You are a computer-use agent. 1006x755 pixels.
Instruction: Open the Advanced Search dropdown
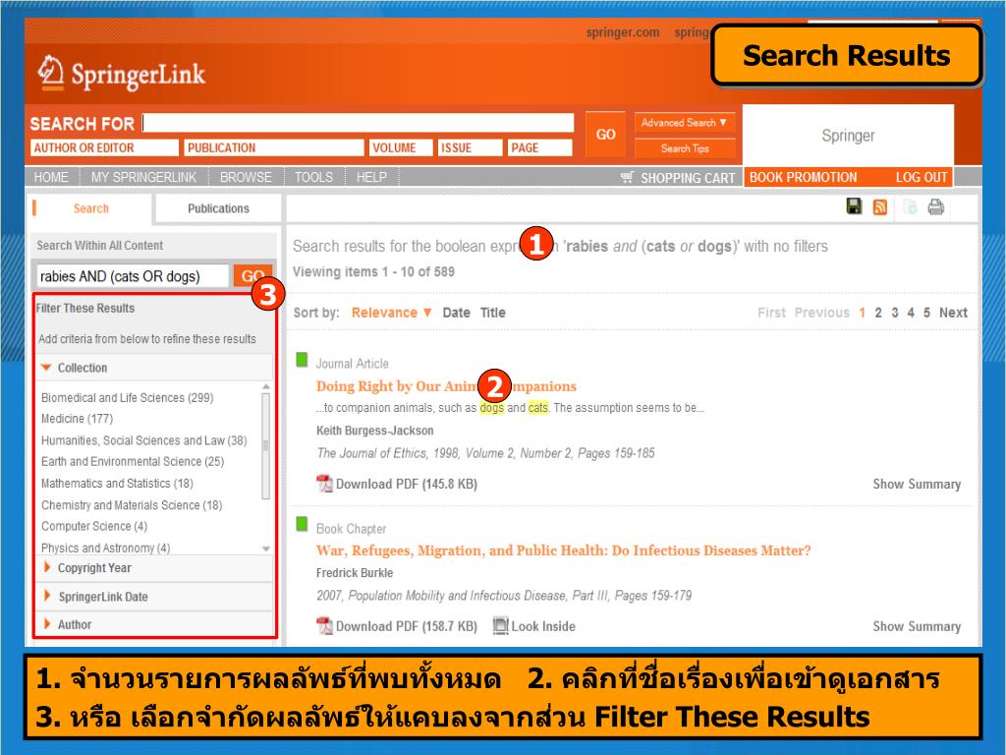point(684,122)
